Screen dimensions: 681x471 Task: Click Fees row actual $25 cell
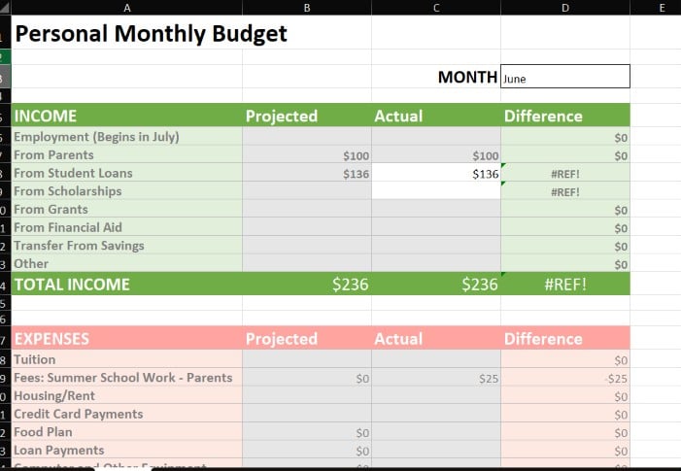(436, 378)
